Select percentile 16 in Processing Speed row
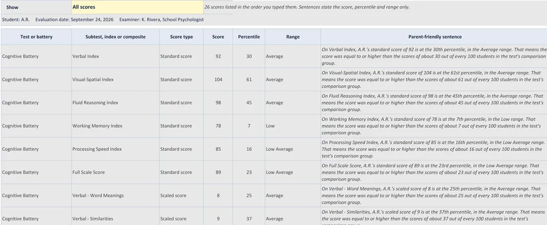Viewport: 547px width, 225px height. (249, 149)
